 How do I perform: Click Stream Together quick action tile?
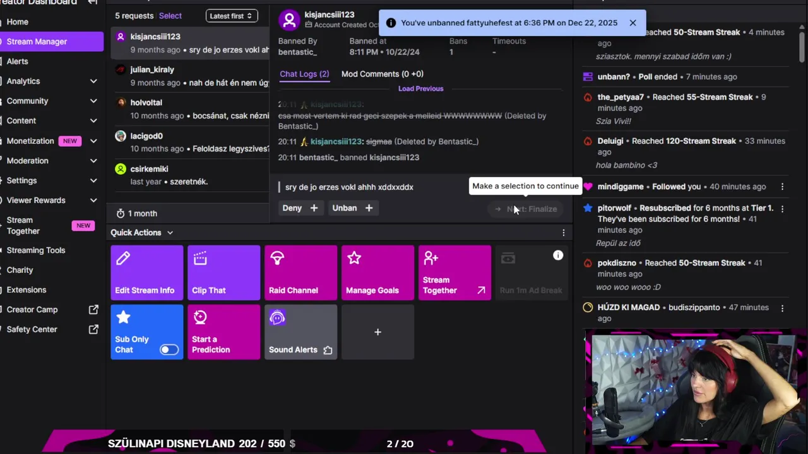pos(455,272)
